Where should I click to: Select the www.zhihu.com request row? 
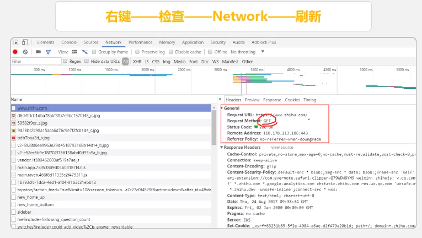[111, 108]
